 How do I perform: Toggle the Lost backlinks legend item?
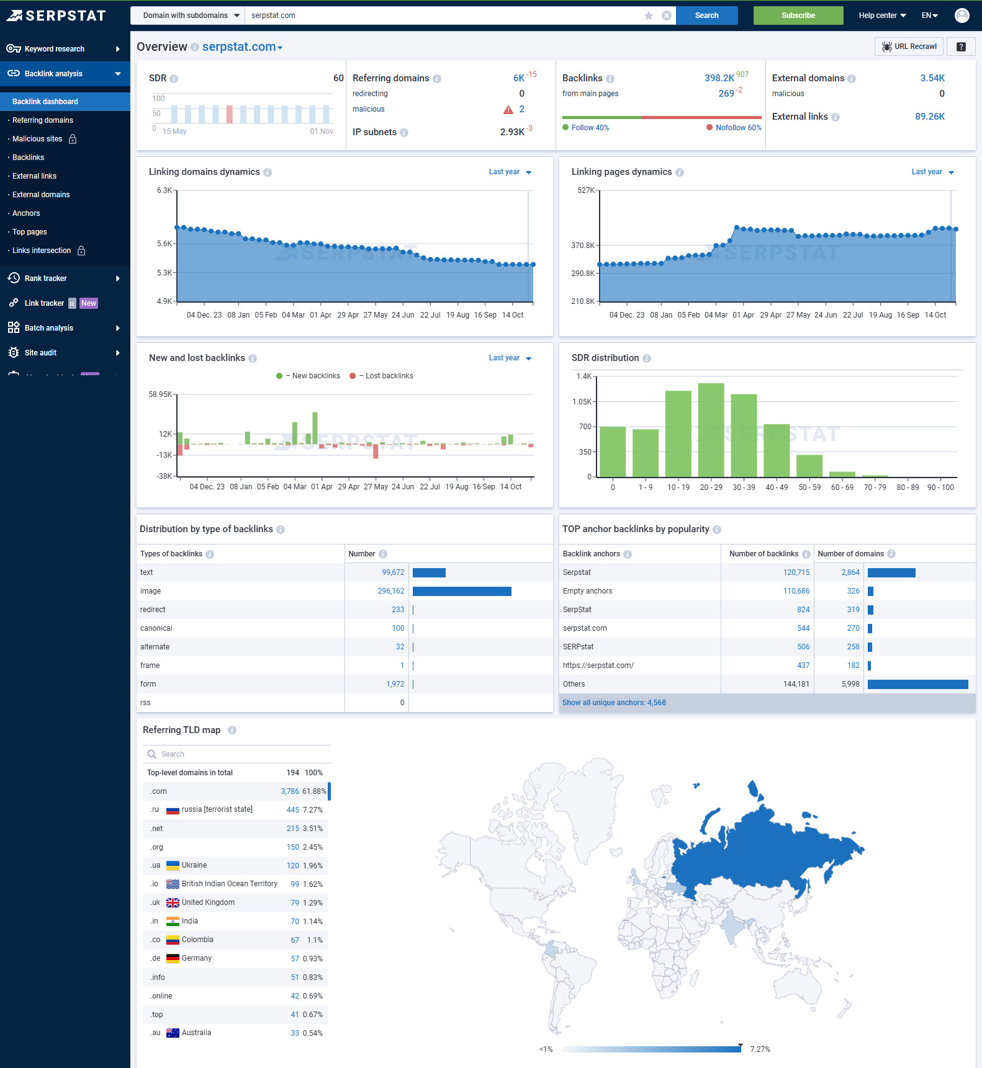coord(381,376)
